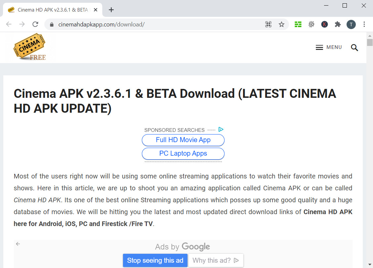Click the Cinema Free ticket logo
Screen dimensions: 373x268
30,47
